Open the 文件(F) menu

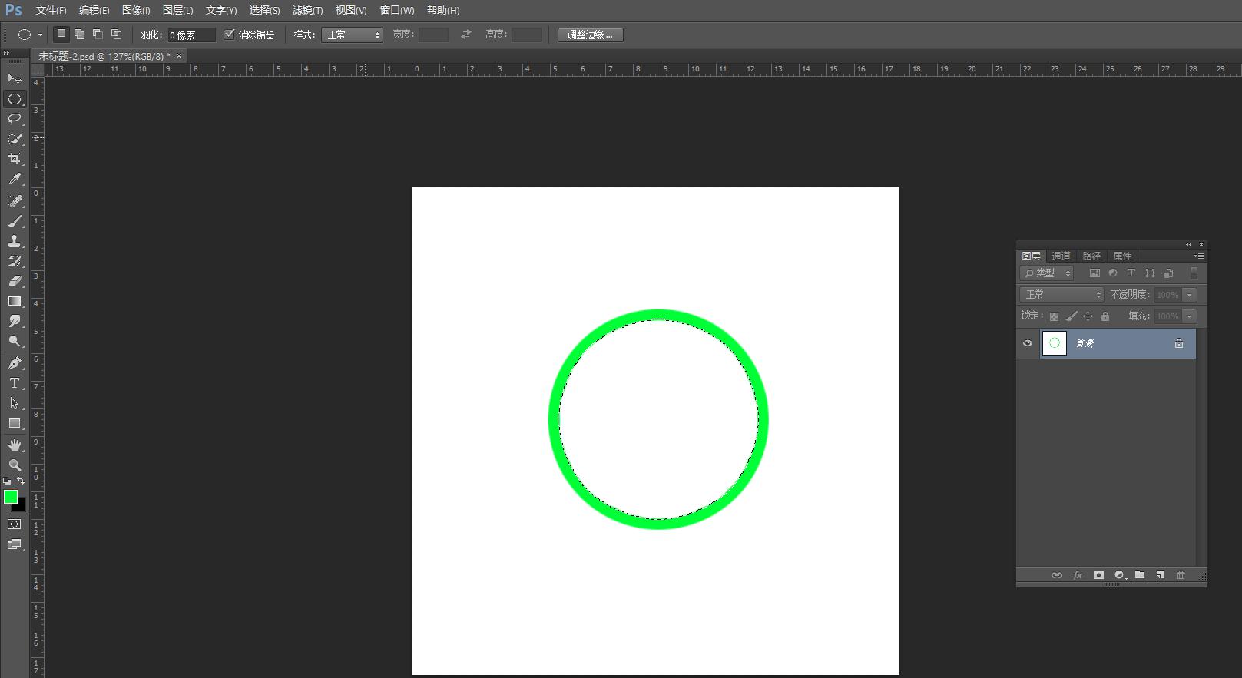click(51, 10)
